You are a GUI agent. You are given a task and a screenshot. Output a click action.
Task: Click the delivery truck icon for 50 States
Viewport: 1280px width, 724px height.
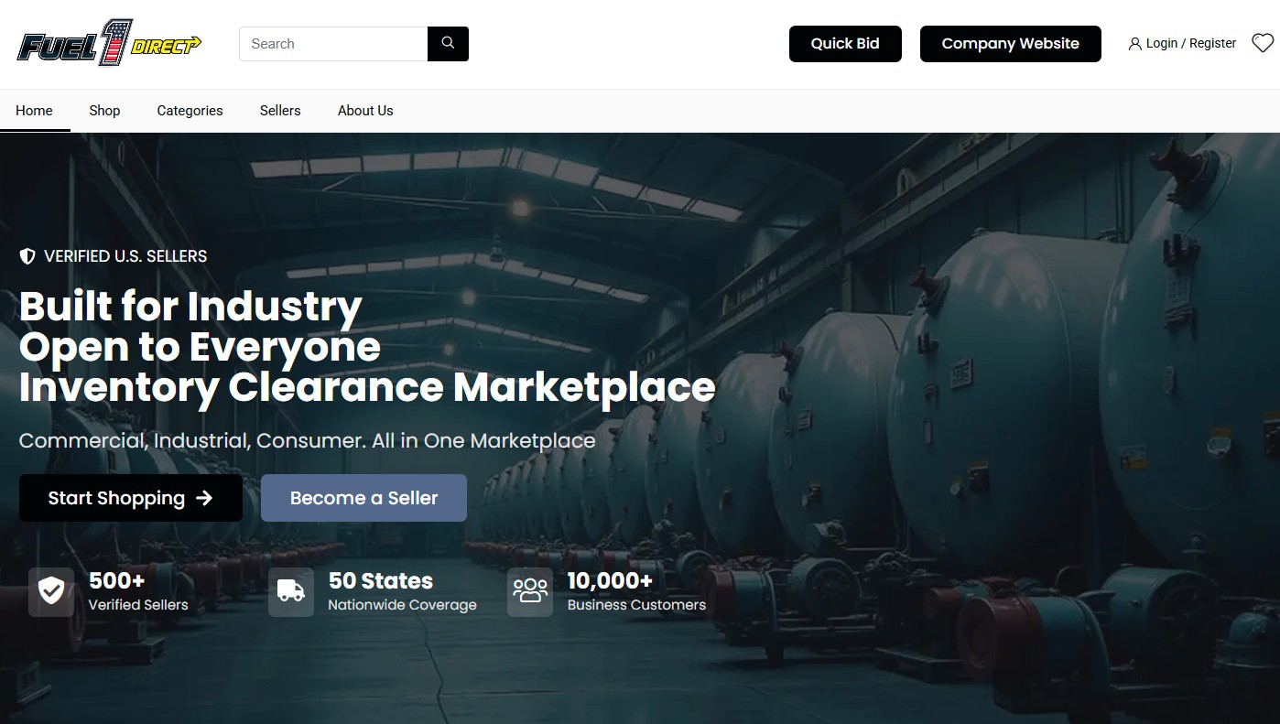coord(290,591)
